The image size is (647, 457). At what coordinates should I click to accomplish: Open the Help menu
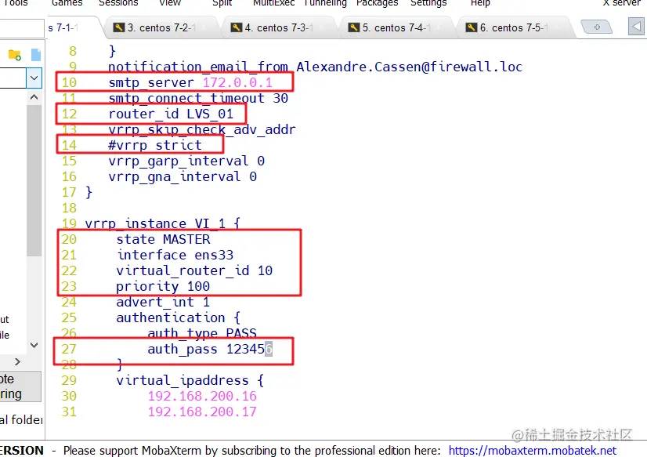coord(480,3)
